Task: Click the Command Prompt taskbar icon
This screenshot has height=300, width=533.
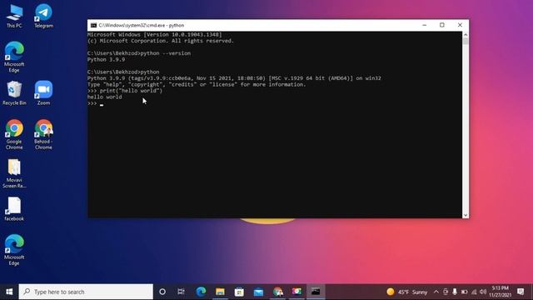Action: click(316, 292)
